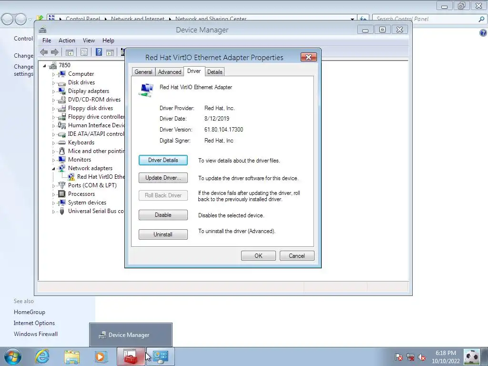
Task: Toggle the Show/Hide Action Pane toolbar icon
Action: coord(110,52)
